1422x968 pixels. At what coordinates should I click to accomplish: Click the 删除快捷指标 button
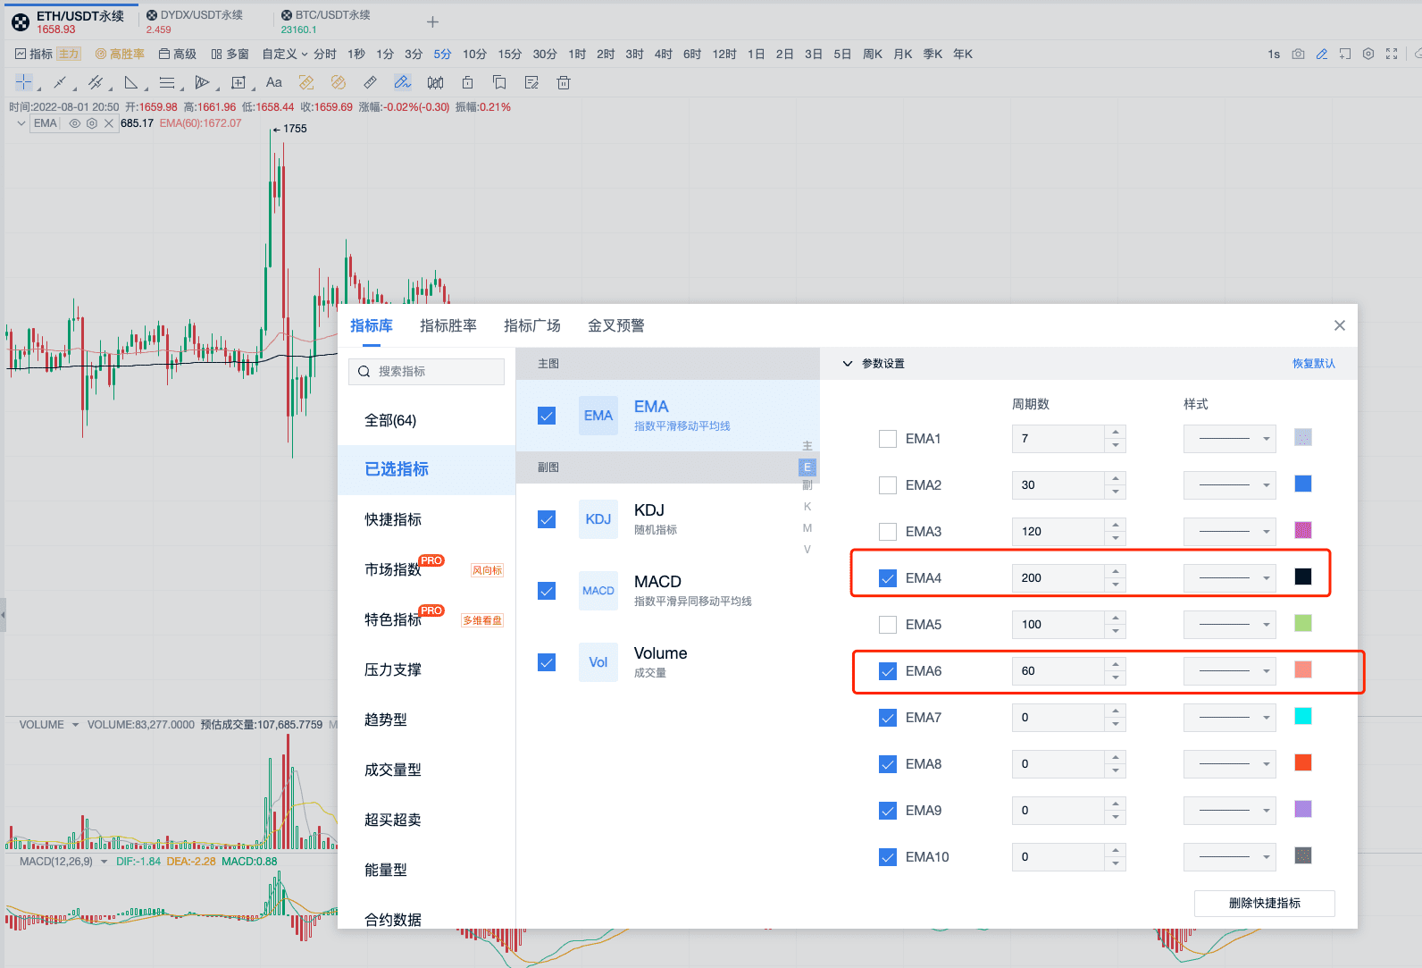(x=1265, y=903)
